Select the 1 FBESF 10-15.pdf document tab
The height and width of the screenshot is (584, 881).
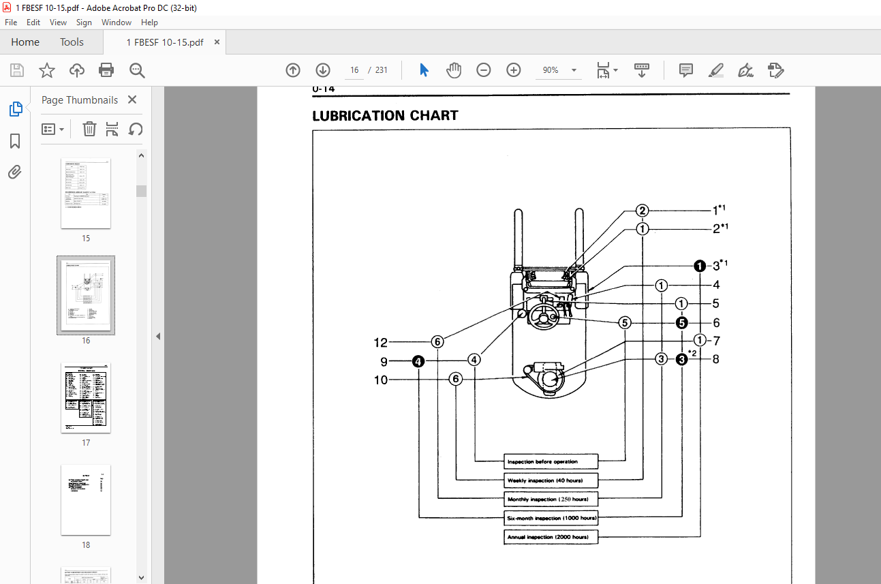tap(165, 42)
